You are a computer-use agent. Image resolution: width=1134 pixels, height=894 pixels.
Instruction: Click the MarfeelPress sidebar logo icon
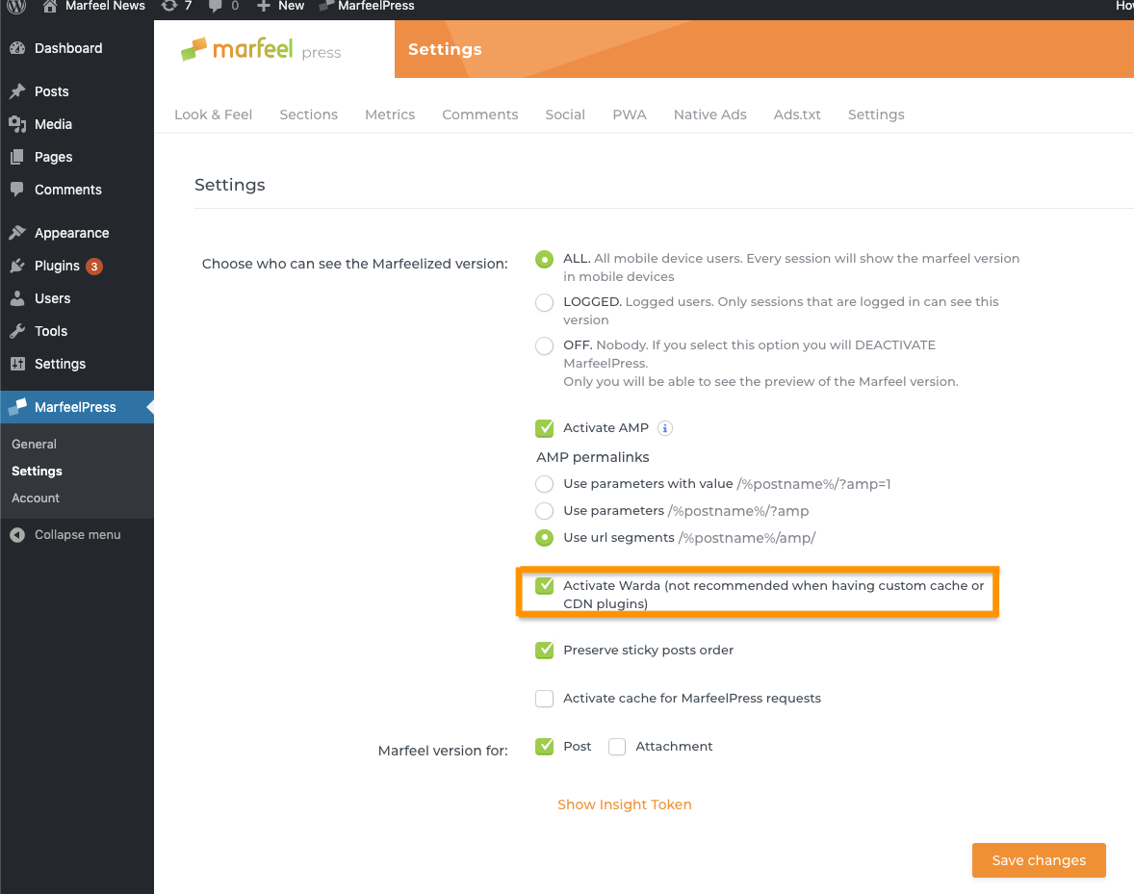(17, 407)
